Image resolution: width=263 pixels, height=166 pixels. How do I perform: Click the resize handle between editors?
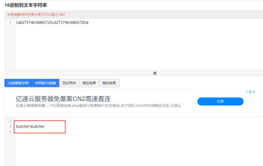(155, 73)
